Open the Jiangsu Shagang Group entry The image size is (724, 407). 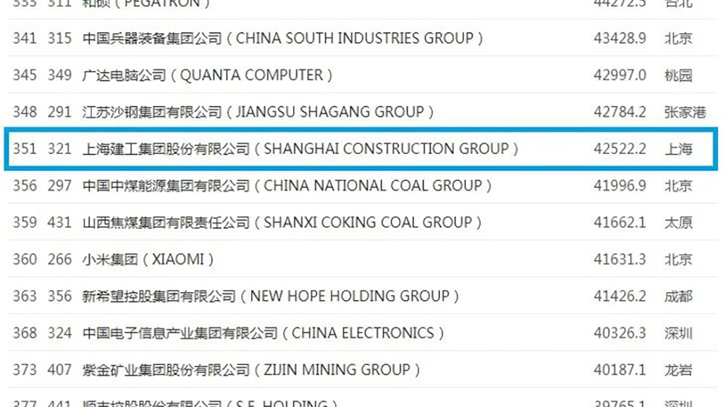(258, 112)
